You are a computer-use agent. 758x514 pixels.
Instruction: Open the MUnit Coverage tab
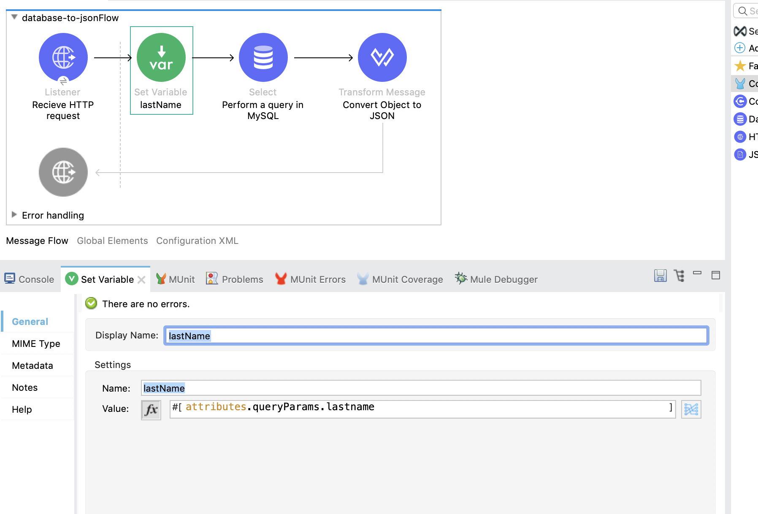coord(400,279)
